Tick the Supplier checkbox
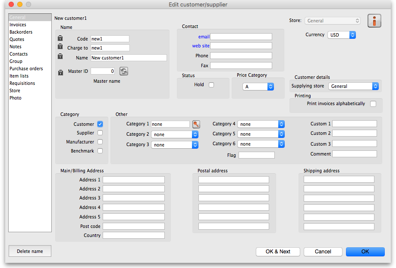The image size is (396, 268). pos(100,133)
